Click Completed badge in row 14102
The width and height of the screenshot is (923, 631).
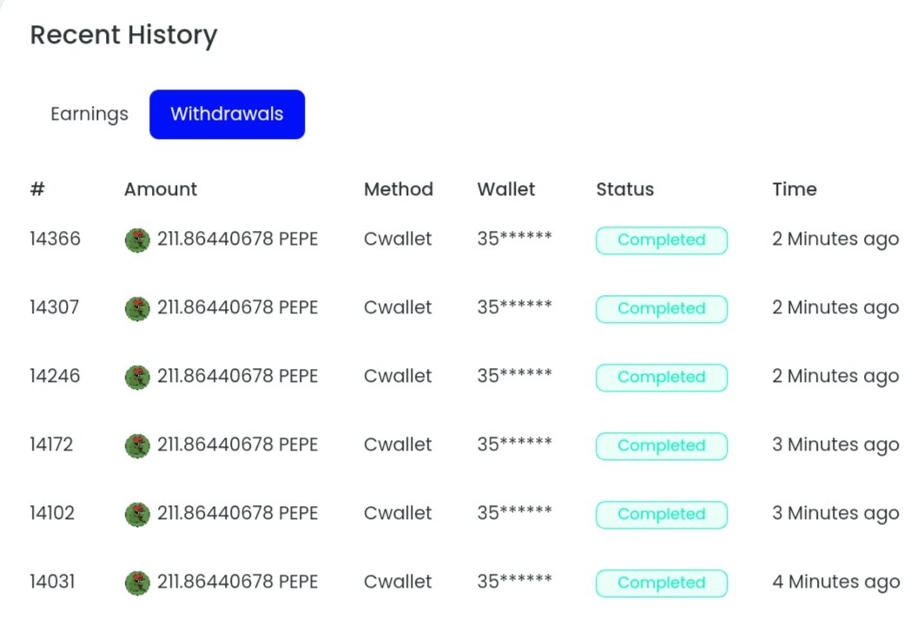pos(662,515)
